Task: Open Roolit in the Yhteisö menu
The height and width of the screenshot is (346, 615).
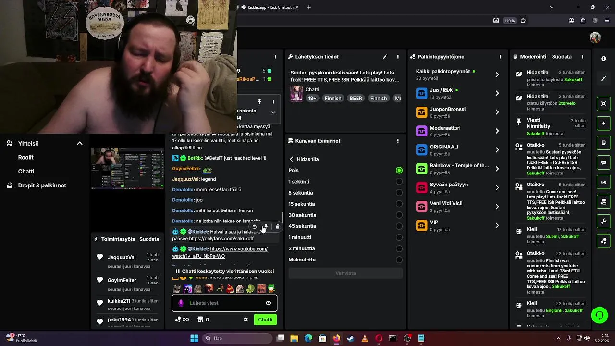Action: pos(26,157)
